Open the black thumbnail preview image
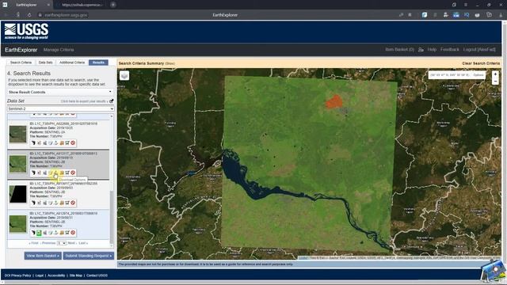 pyautogui.click(x=17, y=194)
